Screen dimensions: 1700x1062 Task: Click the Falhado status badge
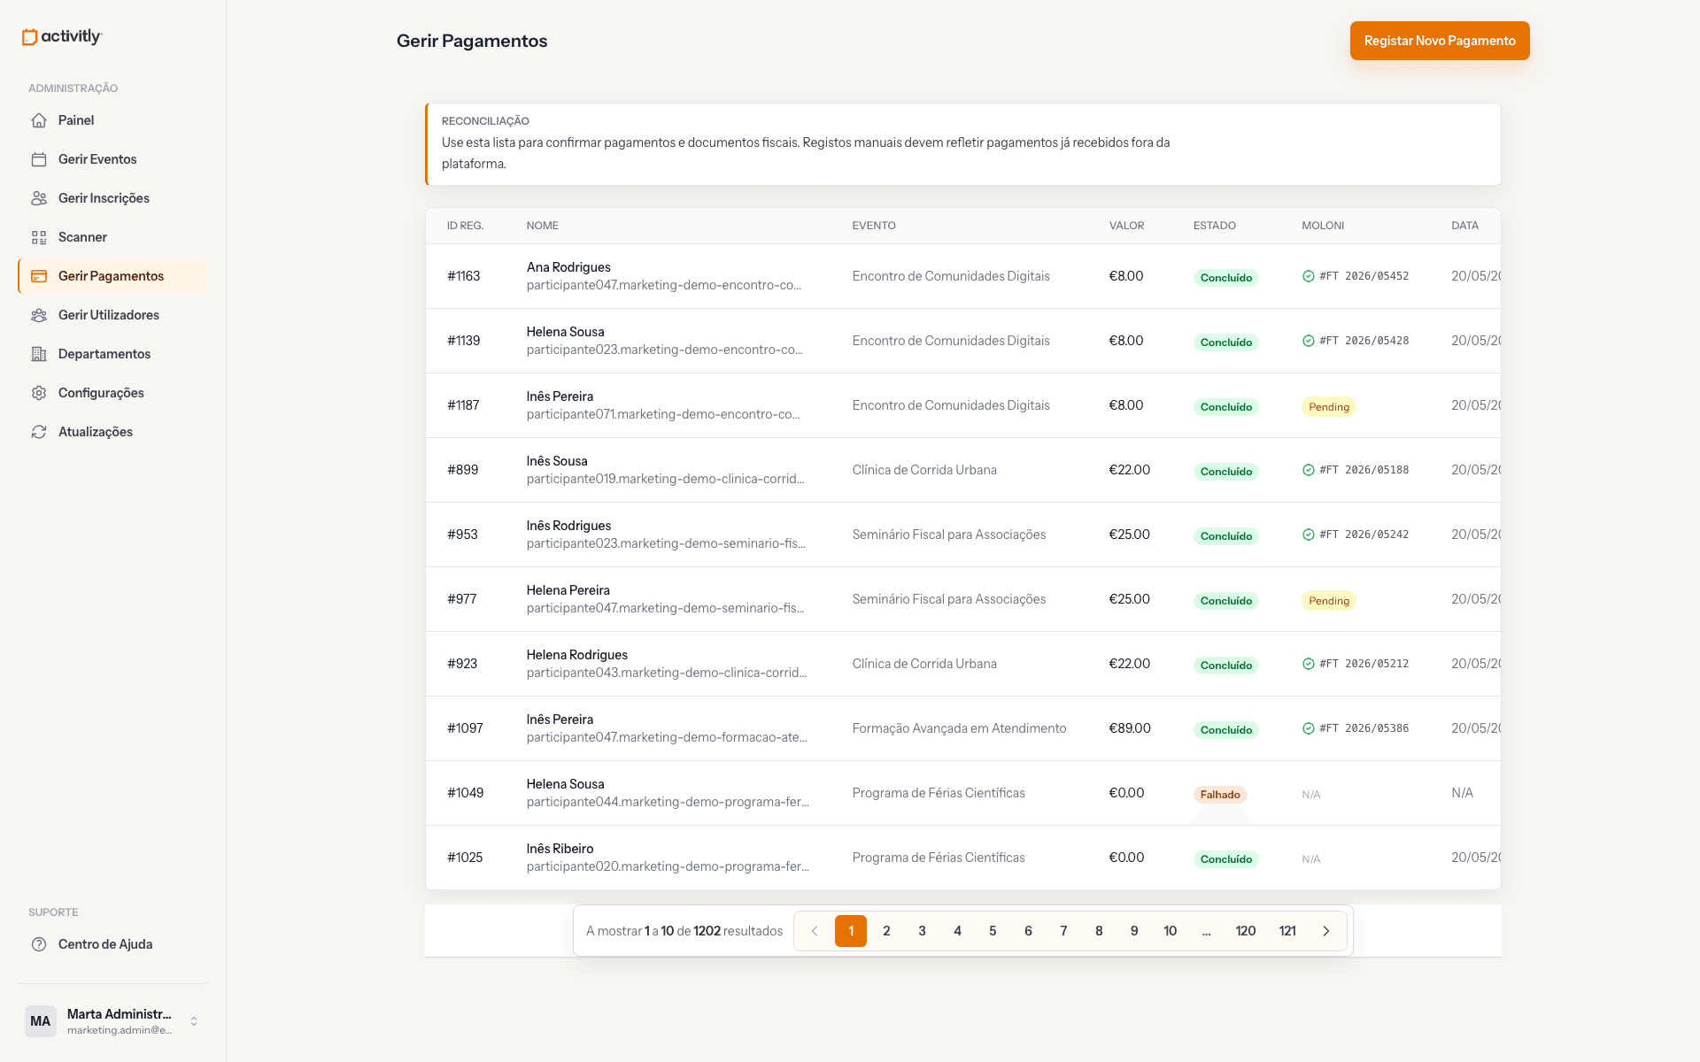point(1220,795)
